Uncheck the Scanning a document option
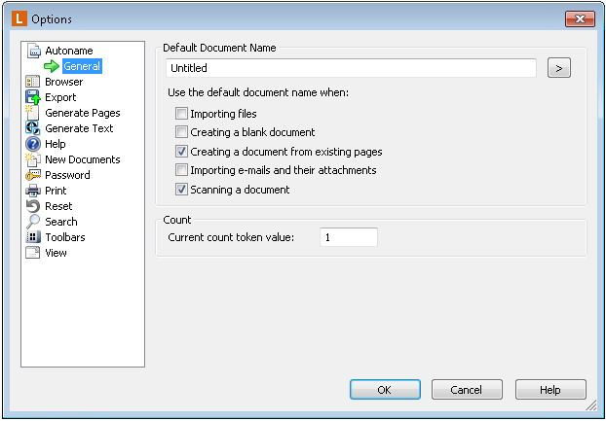The height and width of the screenshot is (421, 606). pyautogui.click(x=181, y=190)
